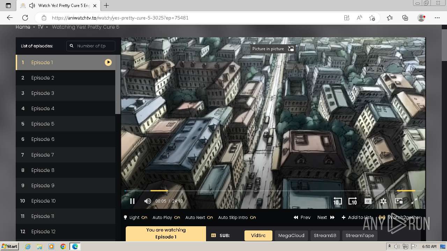
Task: Click the episode list scrollbar
Action: click(118, 84)
